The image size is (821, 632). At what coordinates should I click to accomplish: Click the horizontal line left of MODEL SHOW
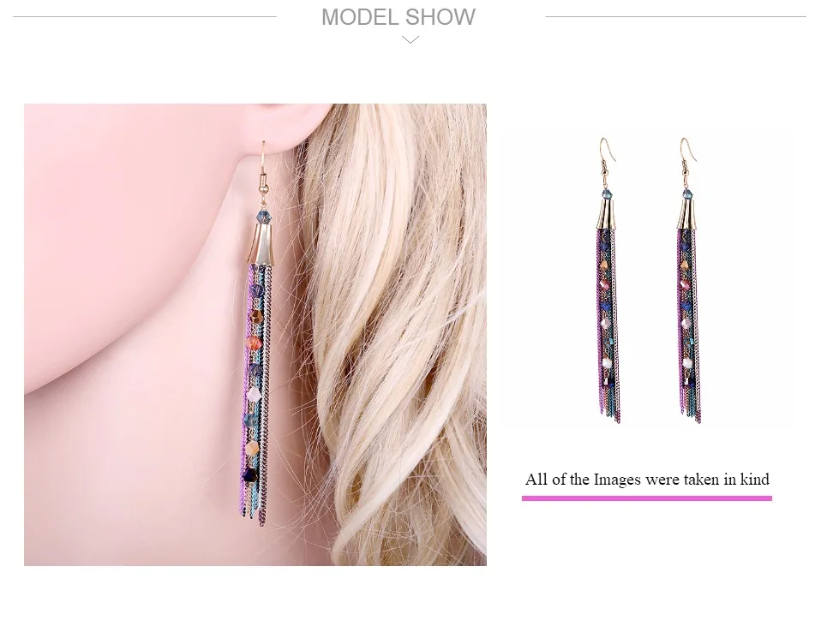(145, 17)
